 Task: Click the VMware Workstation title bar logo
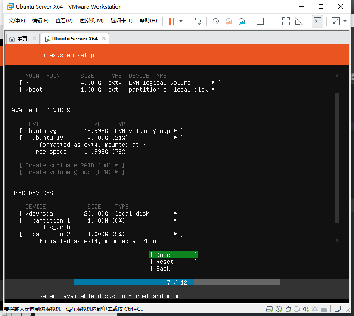point(10,6)
